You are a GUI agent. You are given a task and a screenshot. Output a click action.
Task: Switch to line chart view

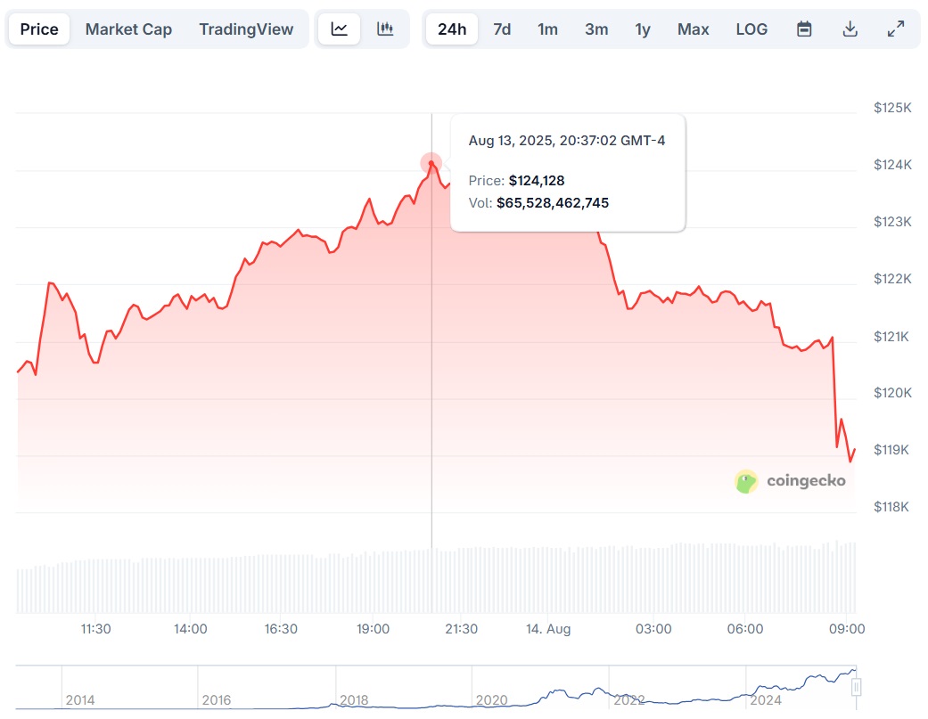click(340, 29)
